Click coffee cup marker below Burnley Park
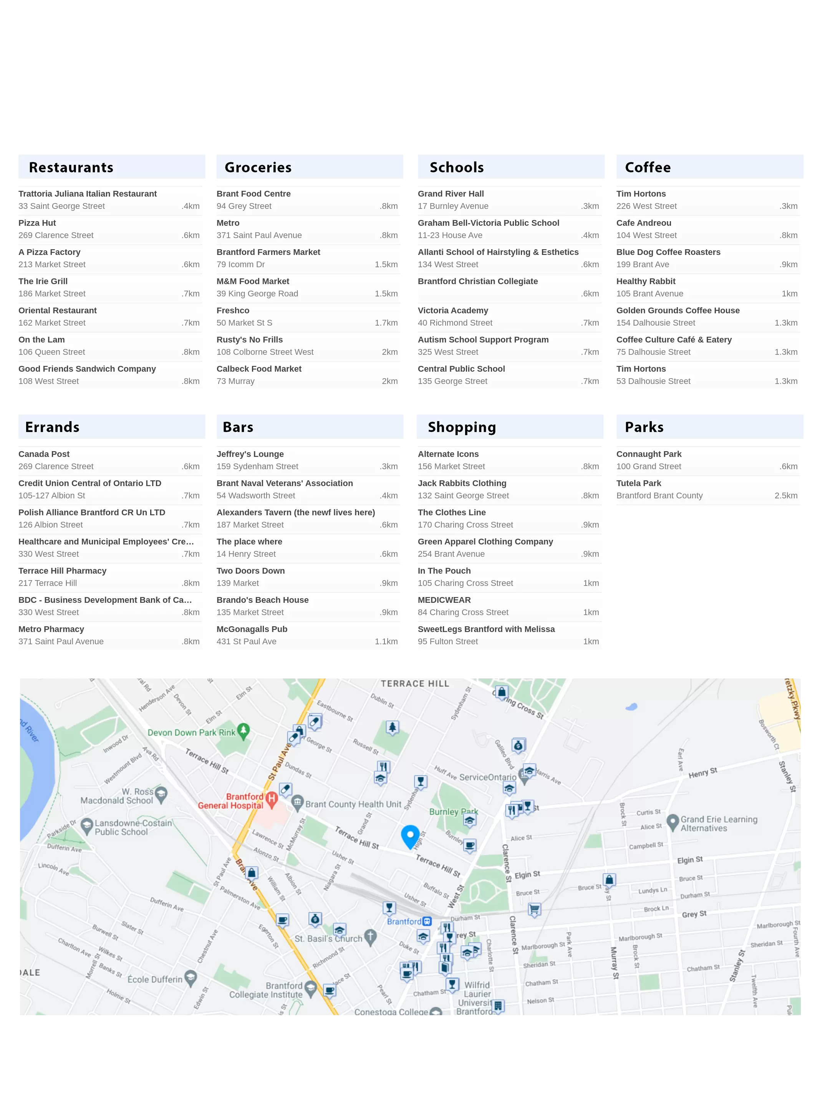 (470, 845)
